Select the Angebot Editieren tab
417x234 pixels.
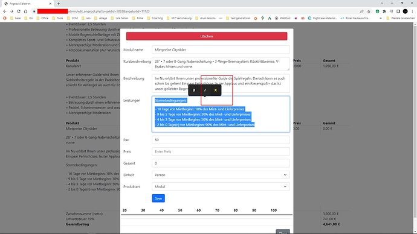pyautogui.click(x=27, y=4)
